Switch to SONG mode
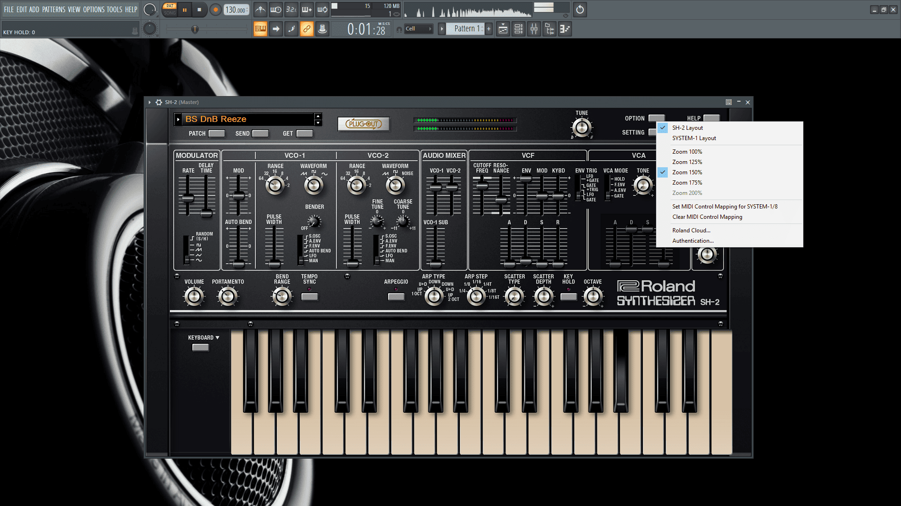 (x=170, y=13)
